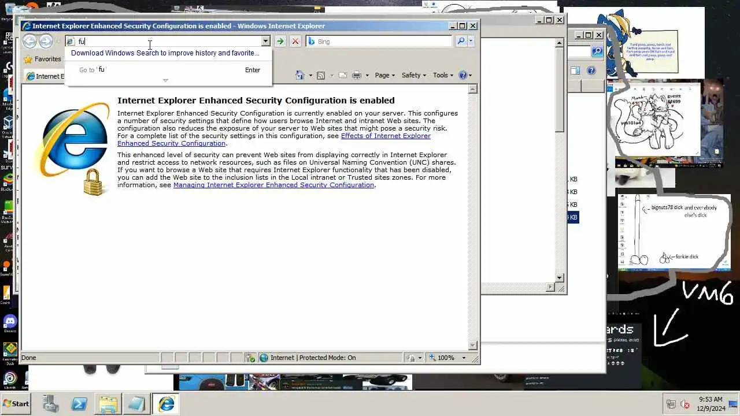The height and width of the screenshot is (416, 740).
Task: Open Windows PowerShell from the taskbar
Action: [x=79, y=404]
